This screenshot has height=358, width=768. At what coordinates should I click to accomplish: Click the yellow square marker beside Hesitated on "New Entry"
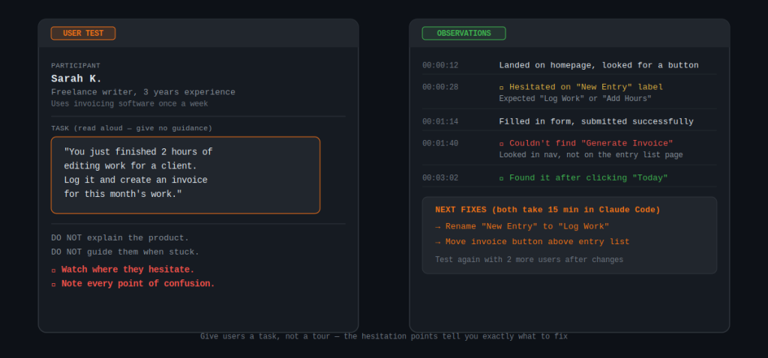click(502, 88)
